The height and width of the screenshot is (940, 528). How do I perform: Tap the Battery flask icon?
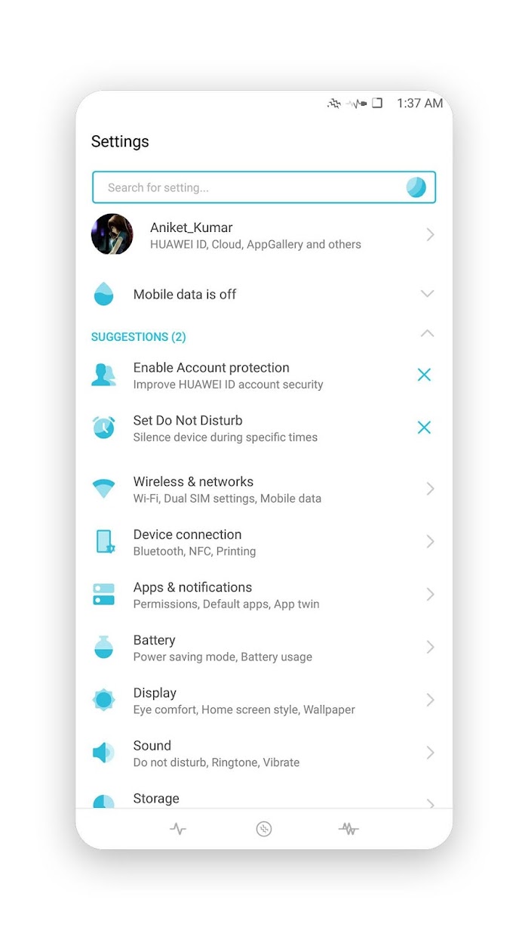(x=103, y=647)
